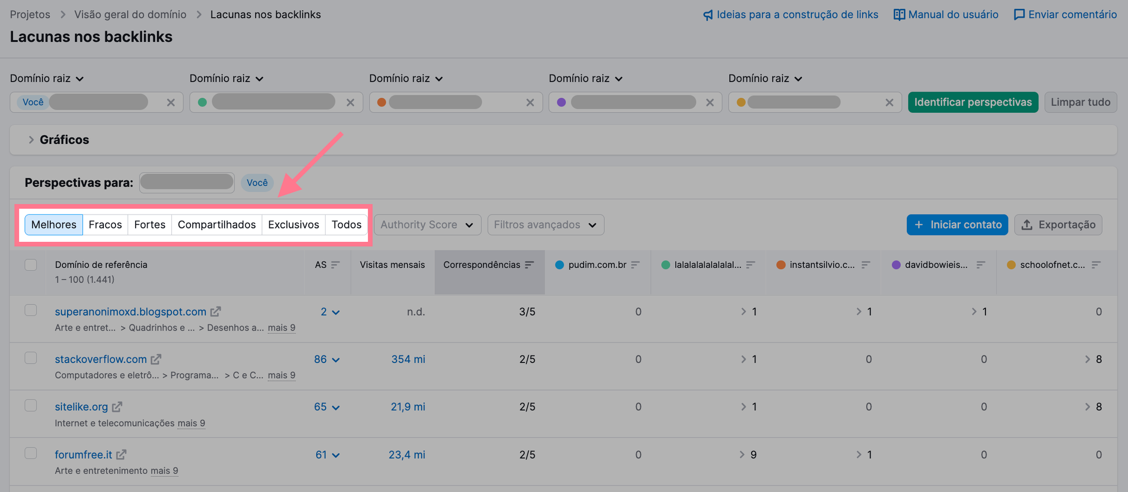Open the Perspectivas para domain selector
Screen dimensions: 1128x492
pyautogui.click(x=187, y=183)
